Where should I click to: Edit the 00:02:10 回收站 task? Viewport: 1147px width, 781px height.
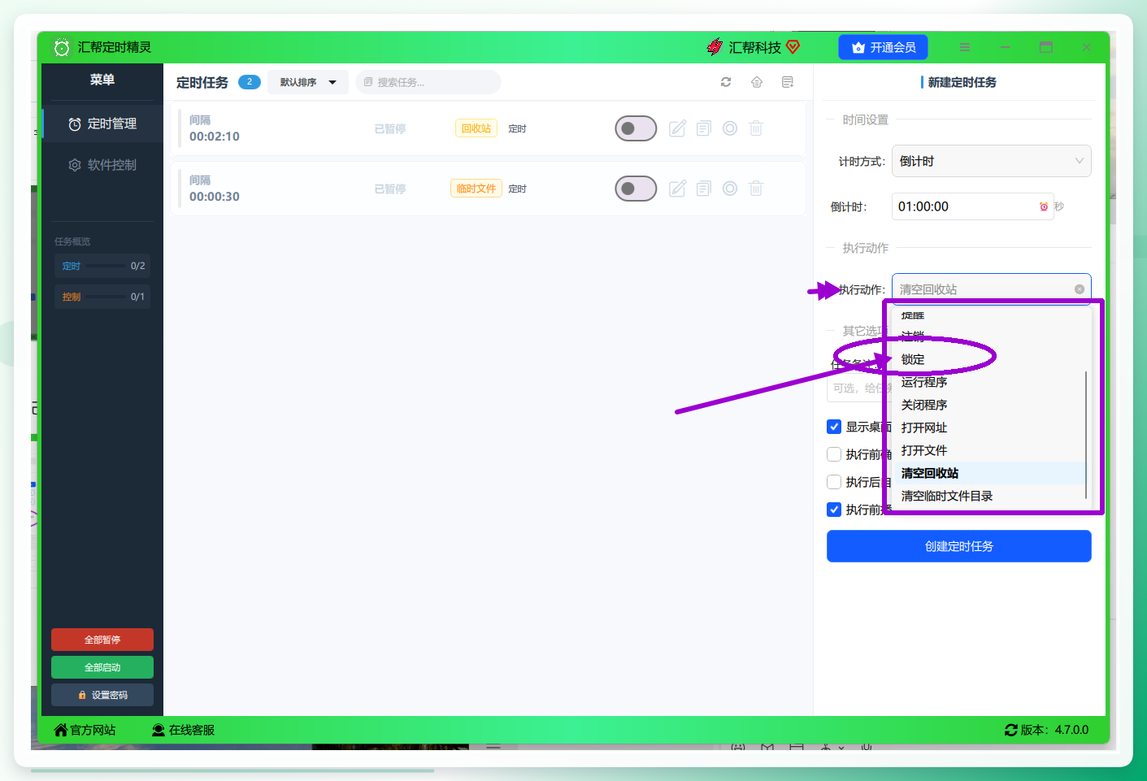(x=678, y=128)
